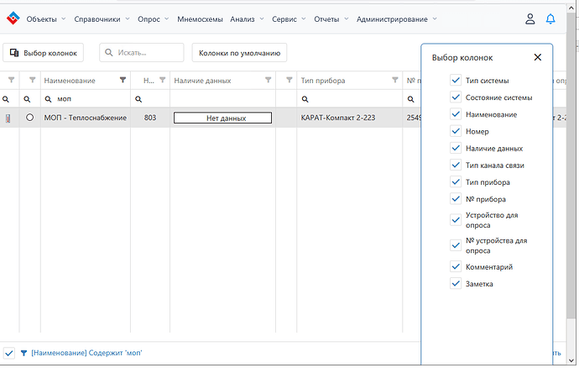The image size is (579, 373).
Task: Open filter icon on Тип прибора column
Action: (395, 80)
